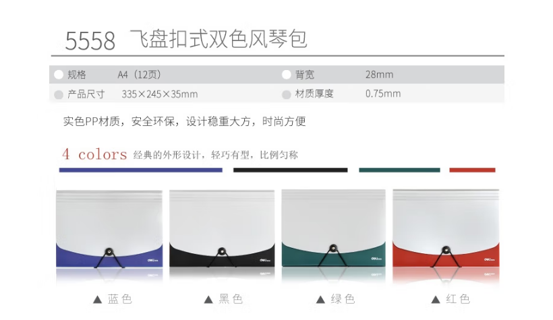Click the blue accordion folder image
This screenshot has height=320, width=553.
click(x=109, y=229)
